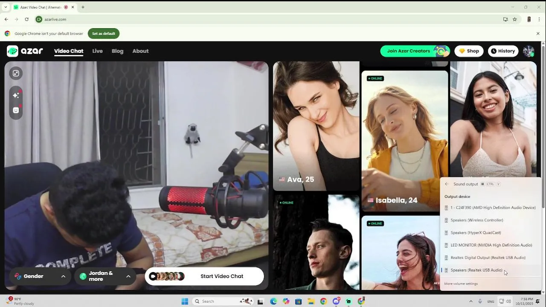Viewport: 546px width, 307px height.
Task: Switch to the Live tab
Action: pos(97,51)
